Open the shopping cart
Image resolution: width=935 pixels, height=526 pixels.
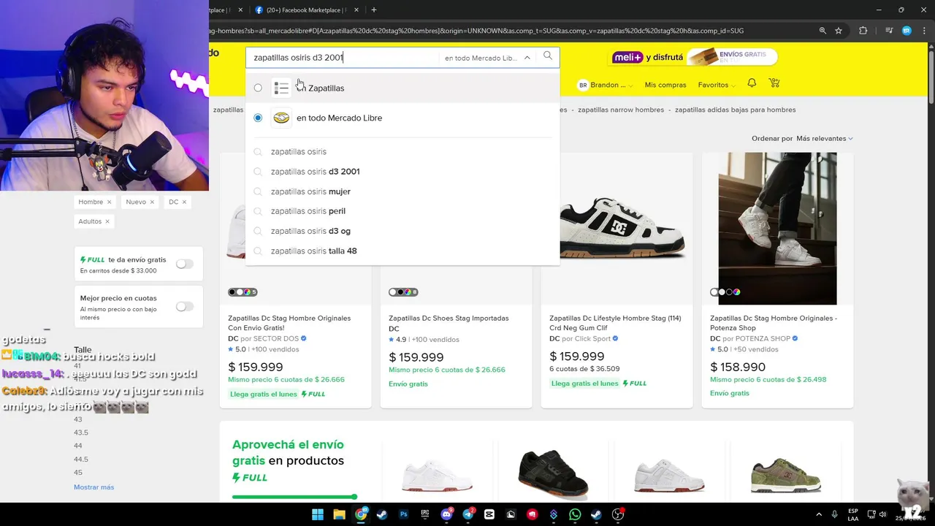774,84
